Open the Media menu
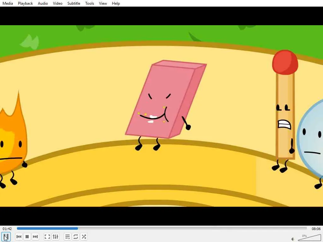 pos(8,3)
